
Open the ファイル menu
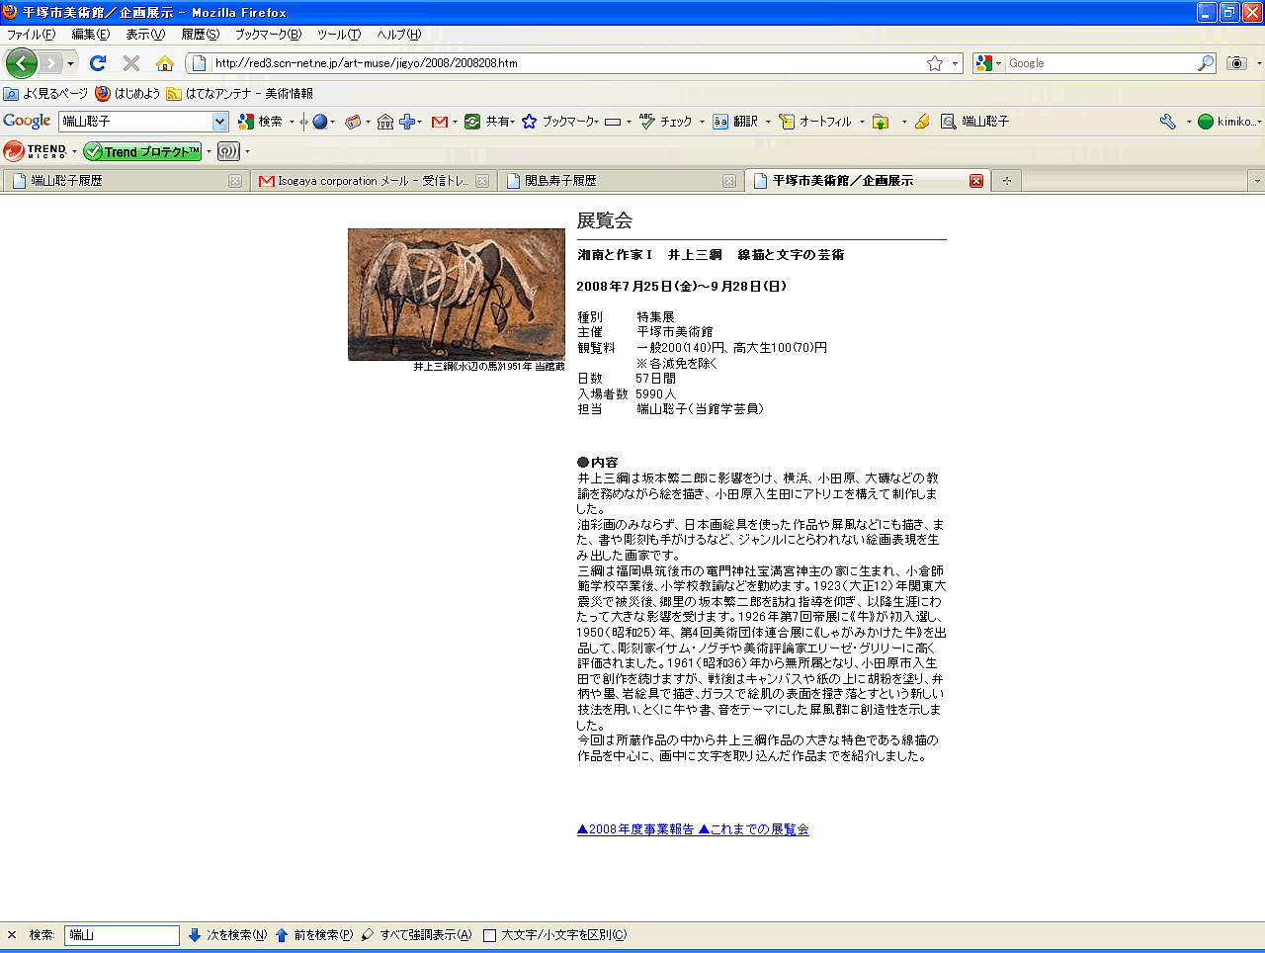point(31,35)
